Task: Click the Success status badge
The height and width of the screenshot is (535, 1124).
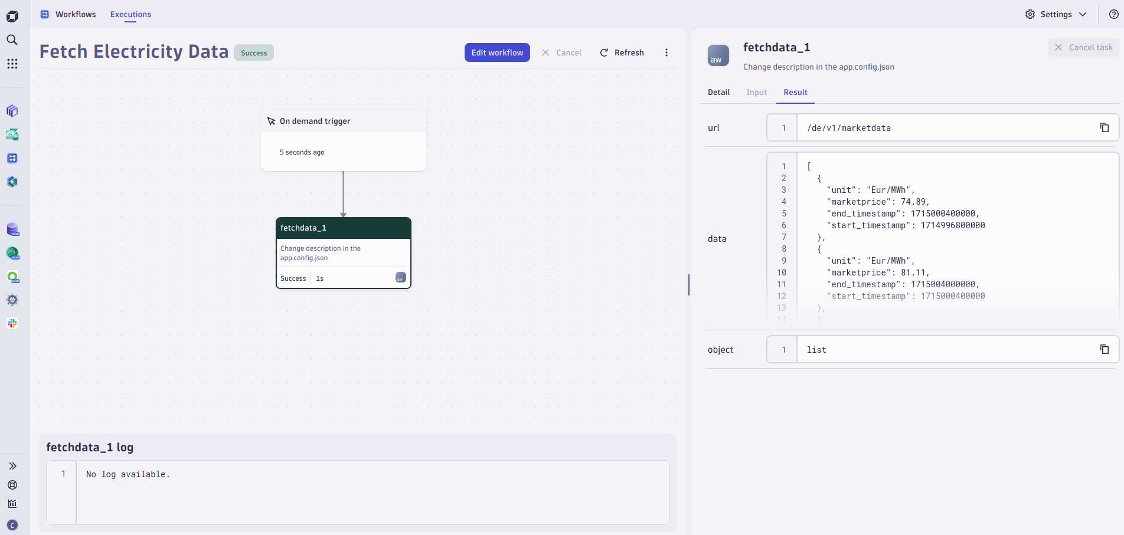Action: (x=254, y=53)
